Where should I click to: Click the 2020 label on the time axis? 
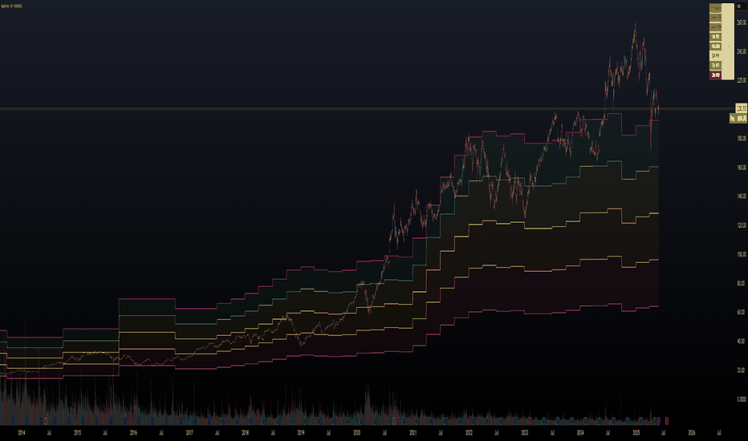click(357, 433)
